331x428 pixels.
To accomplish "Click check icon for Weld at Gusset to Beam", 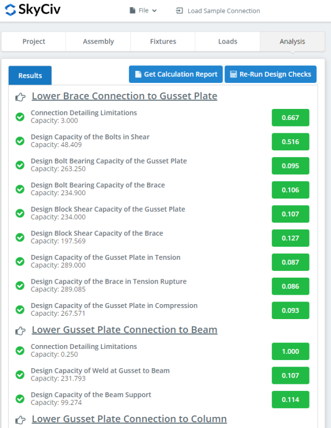I will pyautogui.click(x=20, y=375).
